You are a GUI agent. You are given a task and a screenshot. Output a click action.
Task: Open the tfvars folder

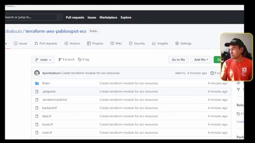(46, 83)
